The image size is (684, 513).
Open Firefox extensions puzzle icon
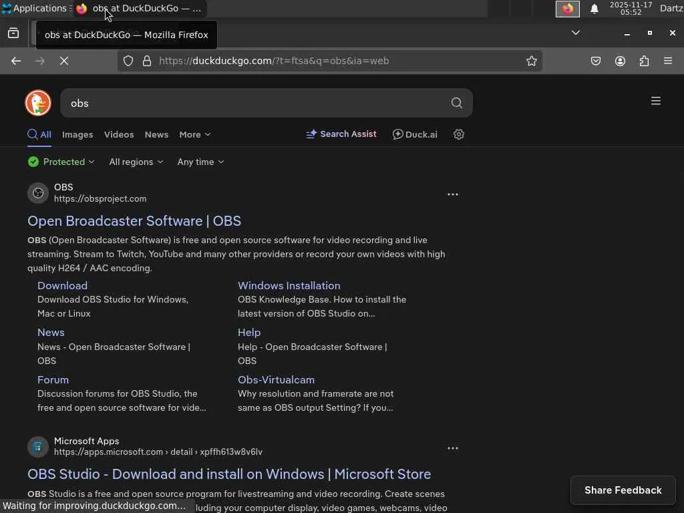tap(644, 61)
